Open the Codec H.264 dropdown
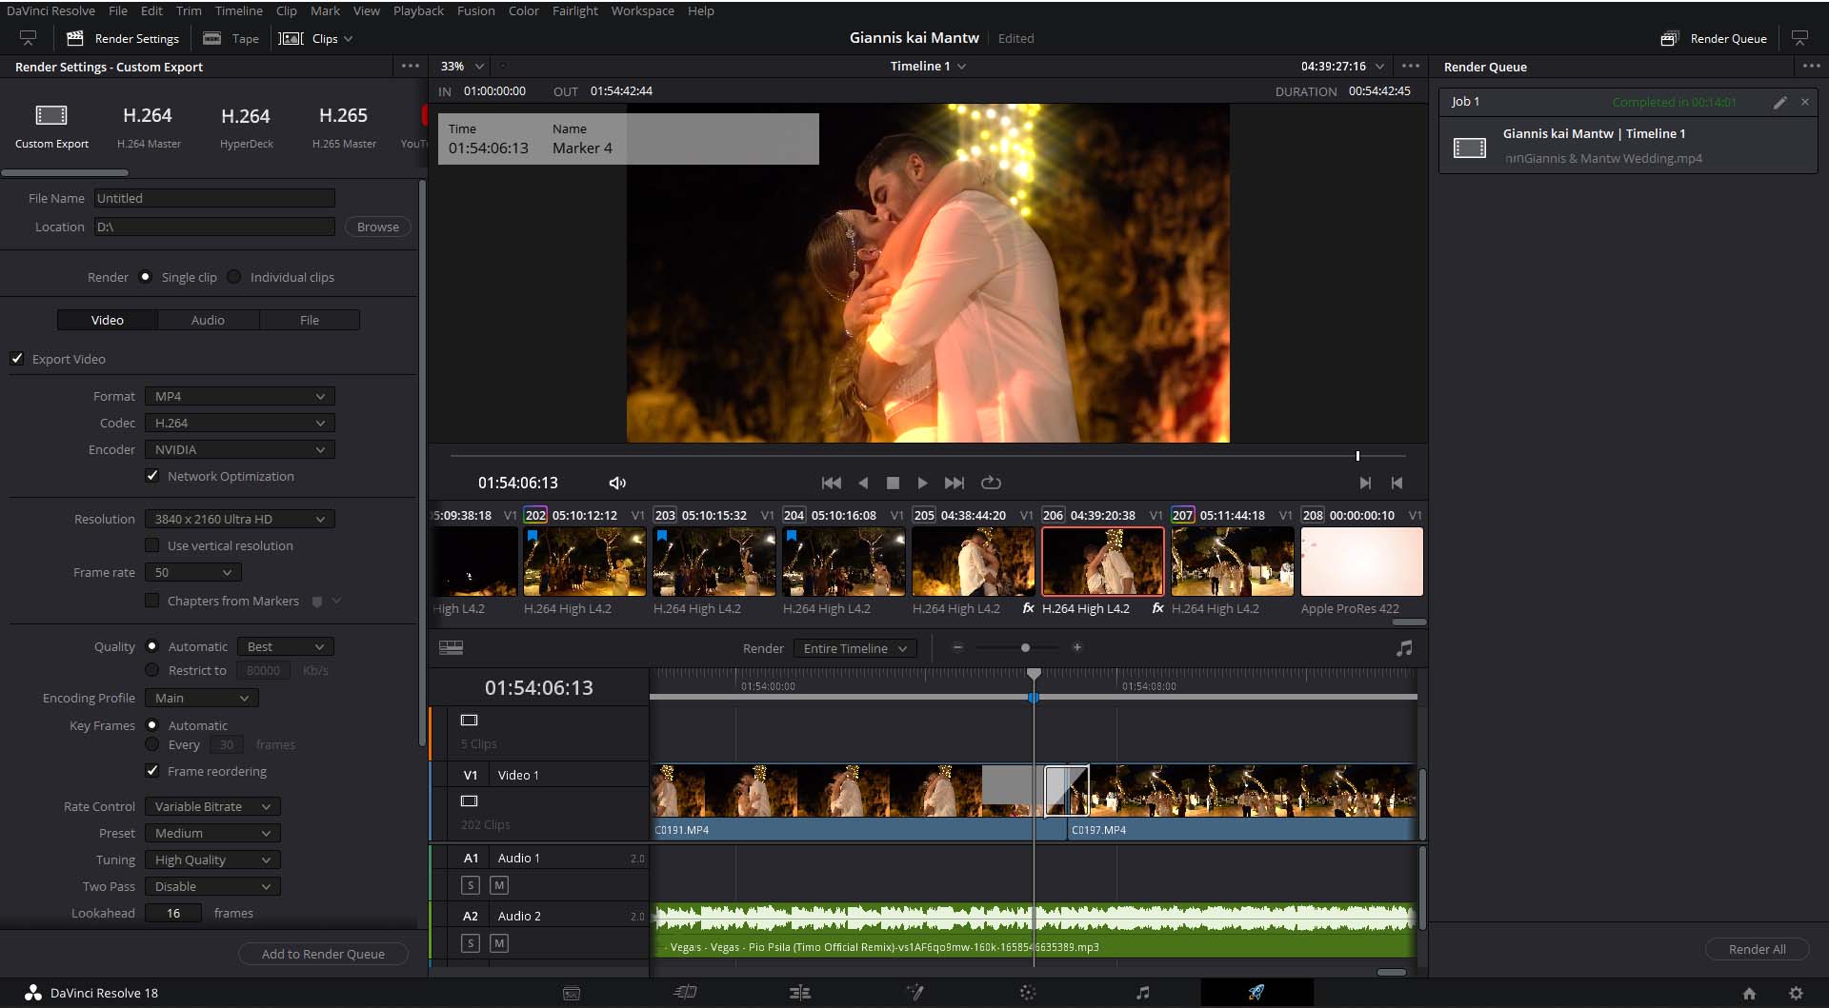Screen dimensions: 1829x1008 pyautogui.click(x=239, y=423)
